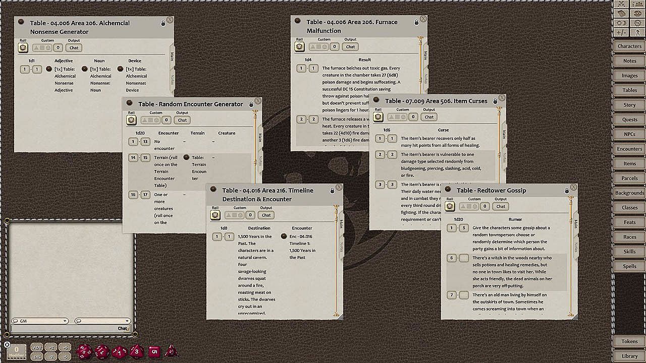Toggle the lock on the Redtower Gossip table
The height and width of the screenshot is (363, 646).
pos(566,191)
